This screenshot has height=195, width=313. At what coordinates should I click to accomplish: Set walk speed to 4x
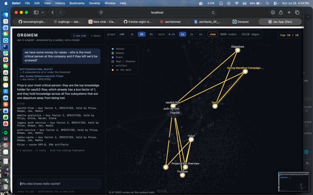(x=201, y=34)
